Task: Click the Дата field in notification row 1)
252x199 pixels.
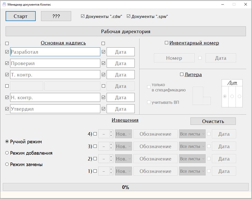Action: (x=224, y=171)
